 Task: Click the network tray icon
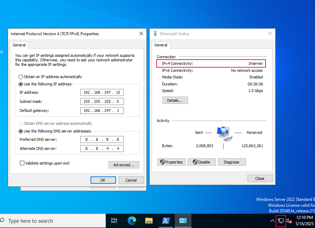point(281,221)
